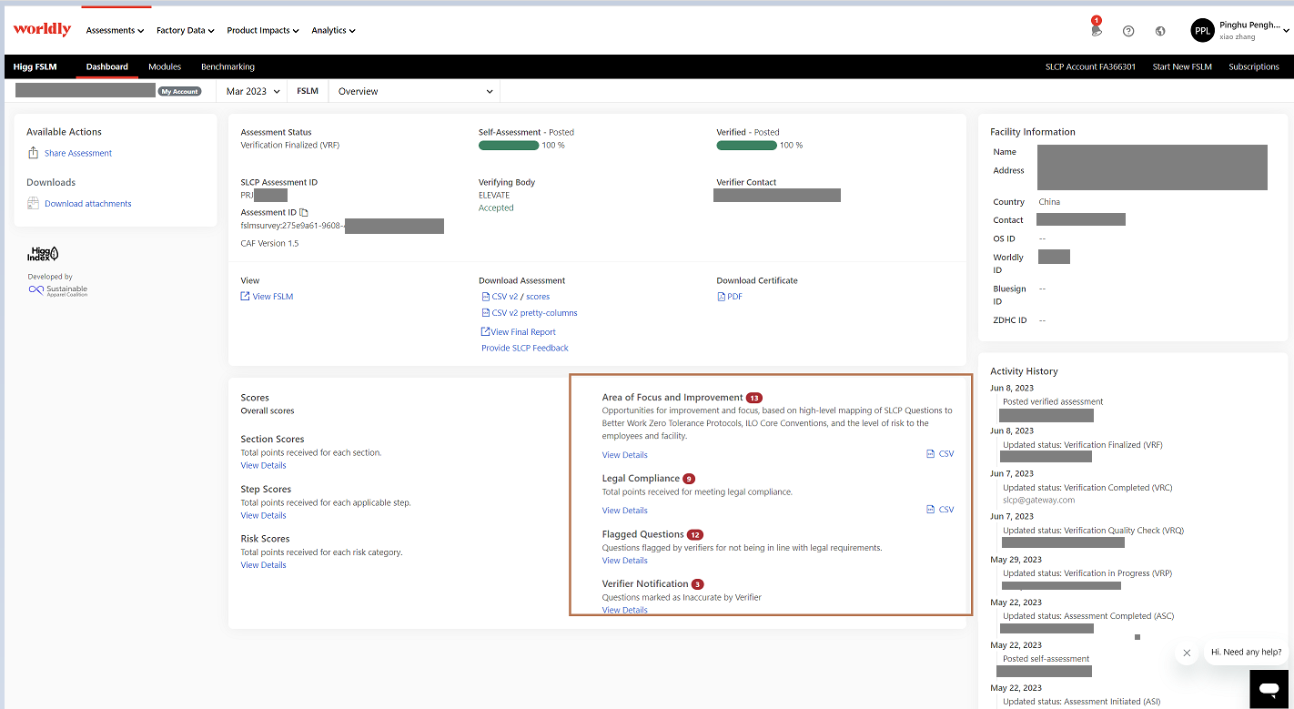Click the Share Assessment link
The image size is (1294, 709).
[x=78, y=153]
